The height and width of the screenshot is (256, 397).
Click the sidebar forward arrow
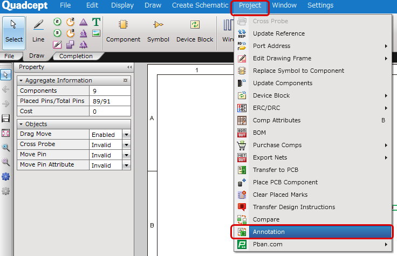coord(5,103)
